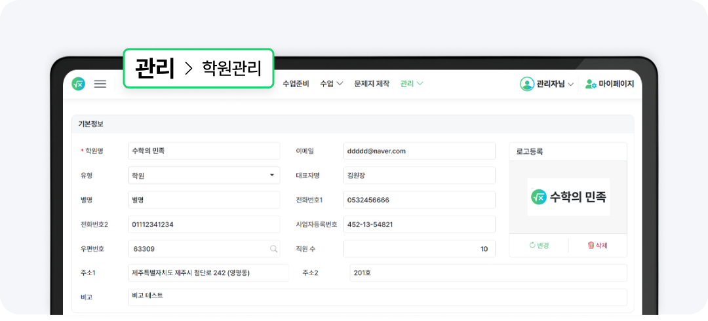Click the 삭제 trash can icon
The height and width of the screenshot is (321, 708).
[x=591, y=246]
